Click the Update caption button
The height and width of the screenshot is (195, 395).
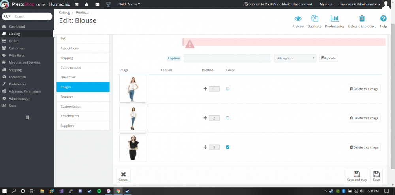(x=329, y=58)
